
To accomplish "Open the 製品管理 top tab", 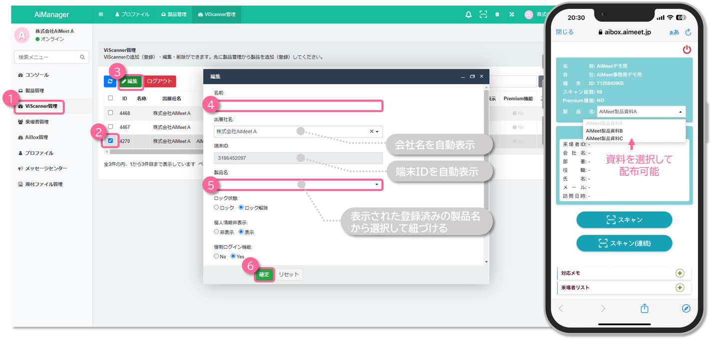I will [173, 14].
